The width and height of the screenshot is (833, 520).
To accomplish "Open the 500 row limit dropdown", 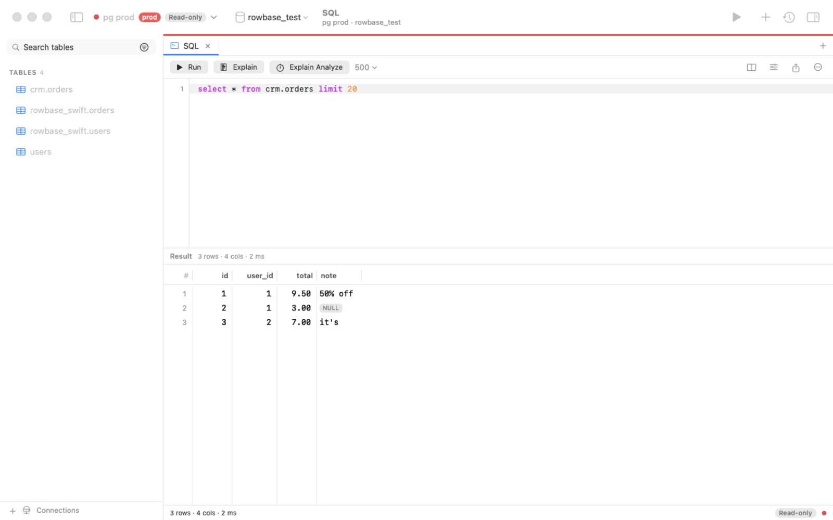I will [365, 67].
